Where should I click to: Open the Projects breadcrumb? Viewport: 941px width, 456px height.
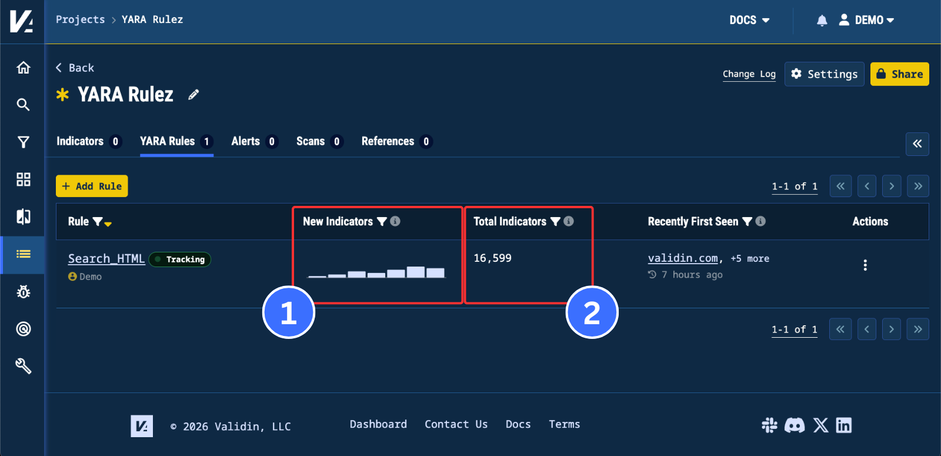80,19
